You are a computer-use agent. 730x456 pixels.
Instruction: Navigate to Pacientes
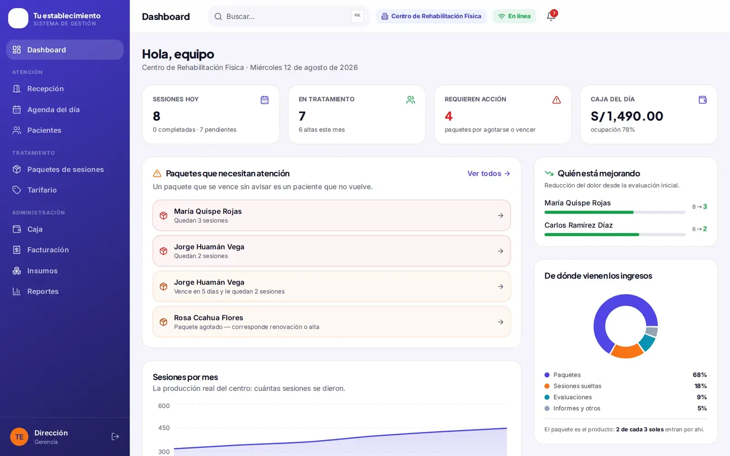(x=65, y=130)
